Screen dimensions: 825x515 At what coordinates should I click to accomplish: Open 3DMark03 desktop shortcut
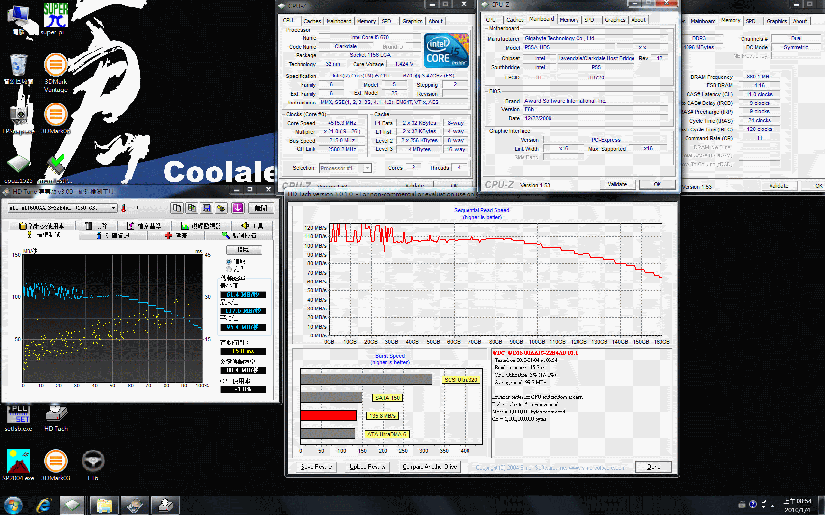[55, 465]
